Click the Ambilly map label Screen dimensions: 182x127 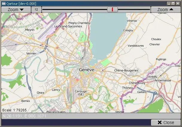[x=153, y=77]
